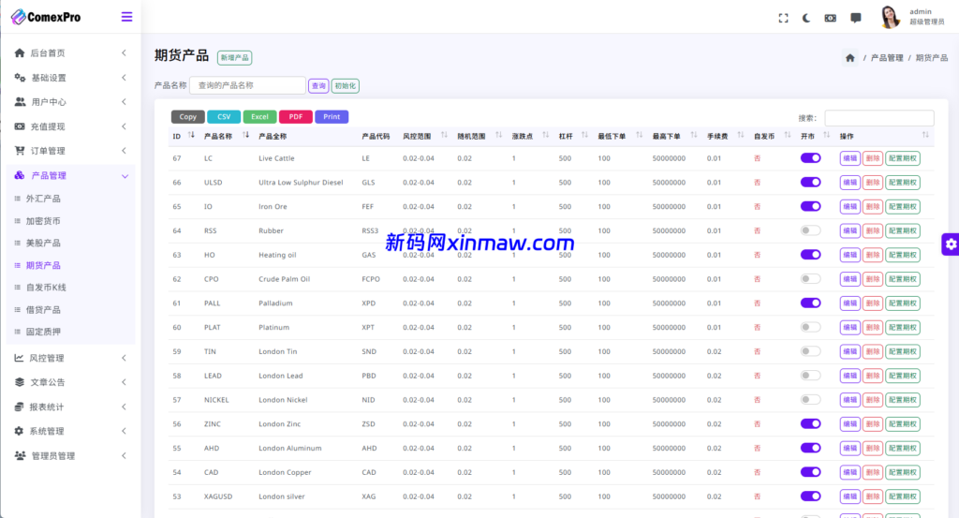
Task: Turn on market switch for PLAT row
Action: tap(810, 327)
